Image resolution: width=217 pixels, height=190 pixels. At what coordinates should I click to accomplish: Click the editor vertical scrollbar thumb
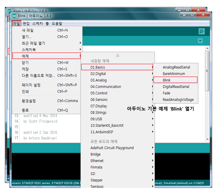(x=207, y=71)
